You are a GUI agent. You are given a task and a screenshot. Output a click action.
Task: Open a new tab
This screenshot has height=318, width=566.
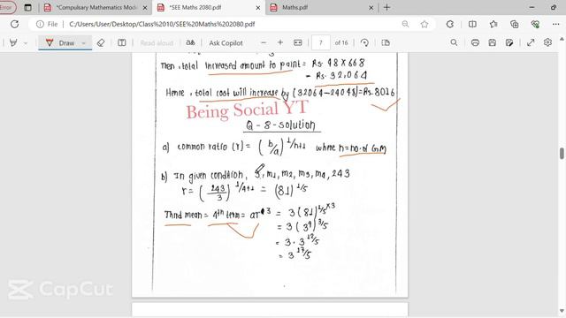(x=387, y=7)
